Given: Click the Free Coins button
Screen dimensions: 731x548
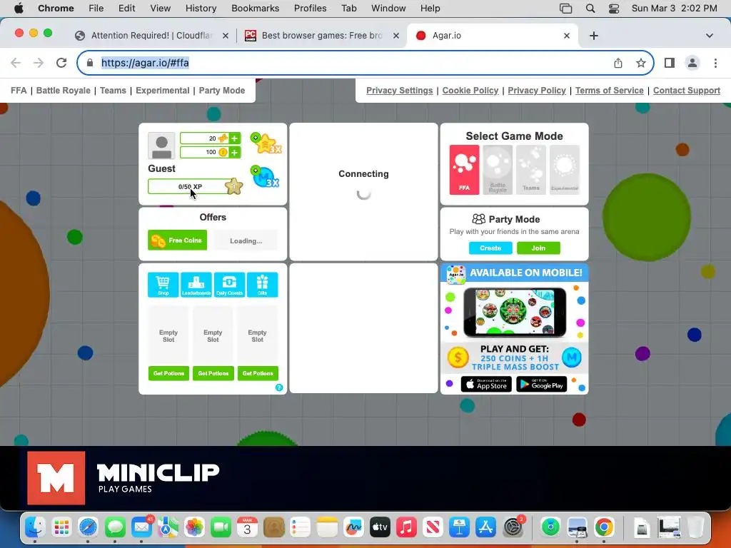Looking at the screenshot, I should tap(177, 240).
